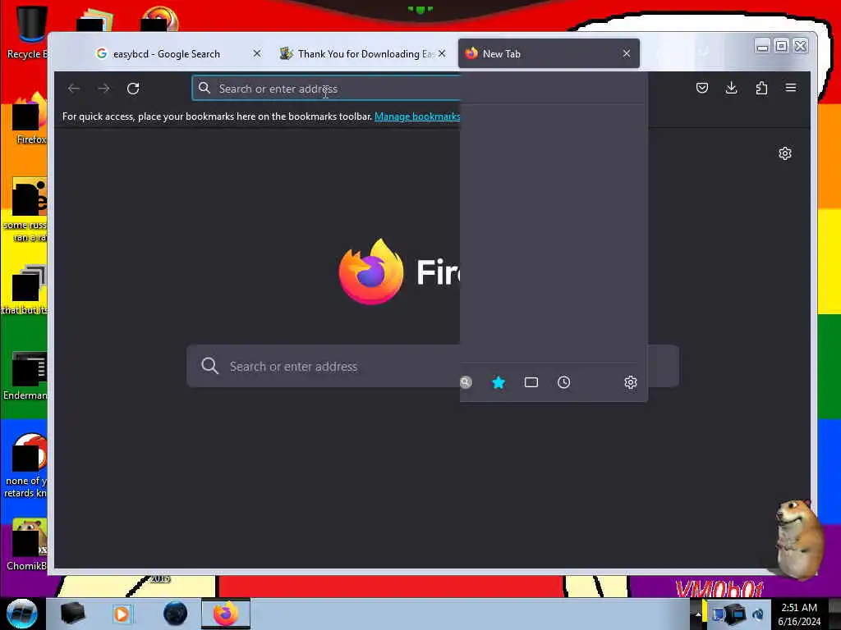
Task: Open the Firefox desktop shortcut
Action: [30, 119]
